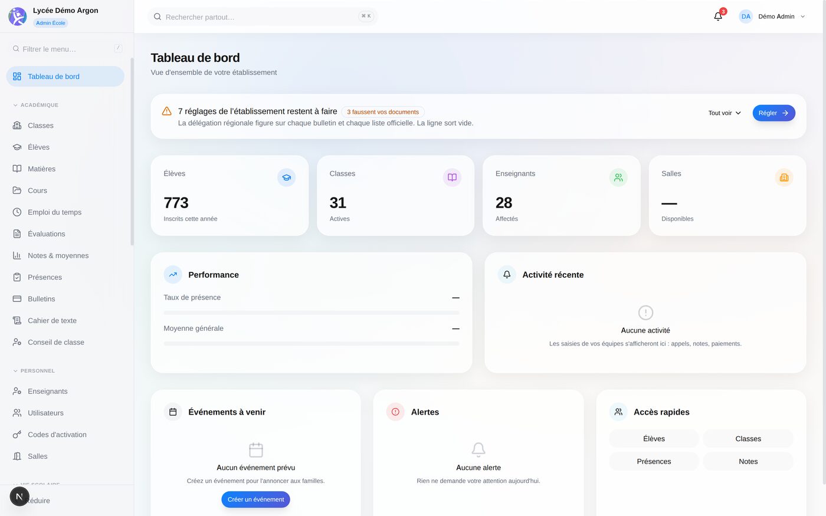Click the Taux de présence progress bar
Image resolution: width=826 pixels, height=516 pixels.
(x=312, y=313)
